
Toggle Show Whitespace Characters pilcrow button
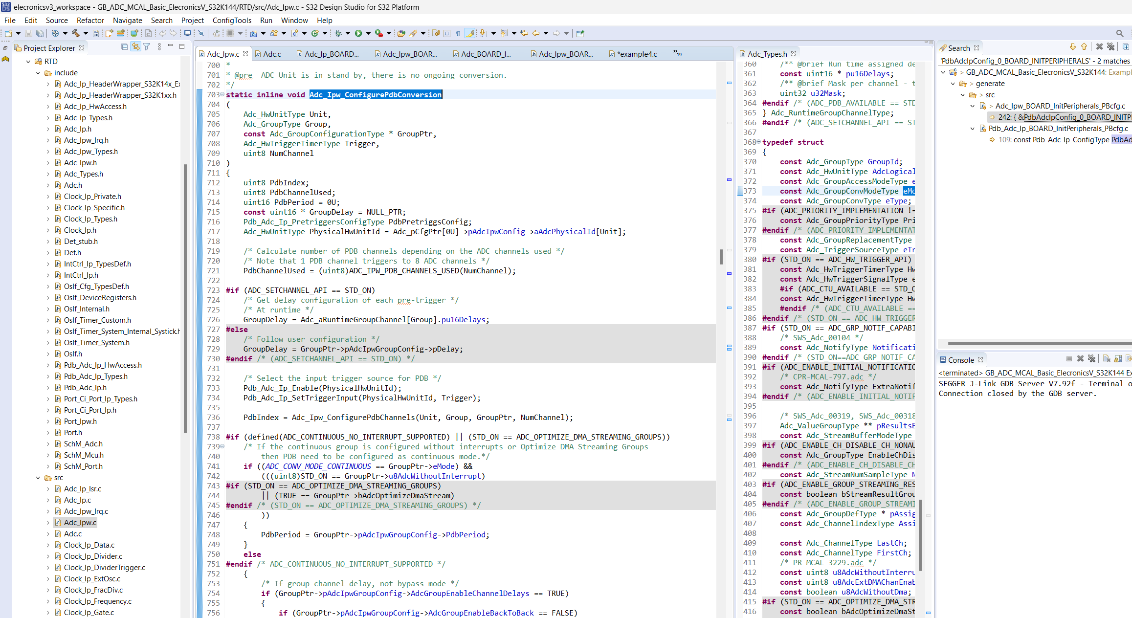pyautogui.click(x=458, y=33)
